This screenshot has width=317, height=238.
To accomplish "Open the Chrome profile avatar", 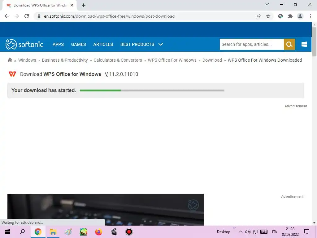I will click(300, 16).
